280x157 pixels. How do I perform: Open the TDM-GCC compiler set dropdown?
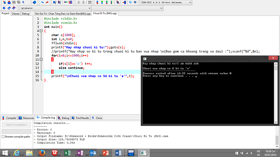[166, 2]
